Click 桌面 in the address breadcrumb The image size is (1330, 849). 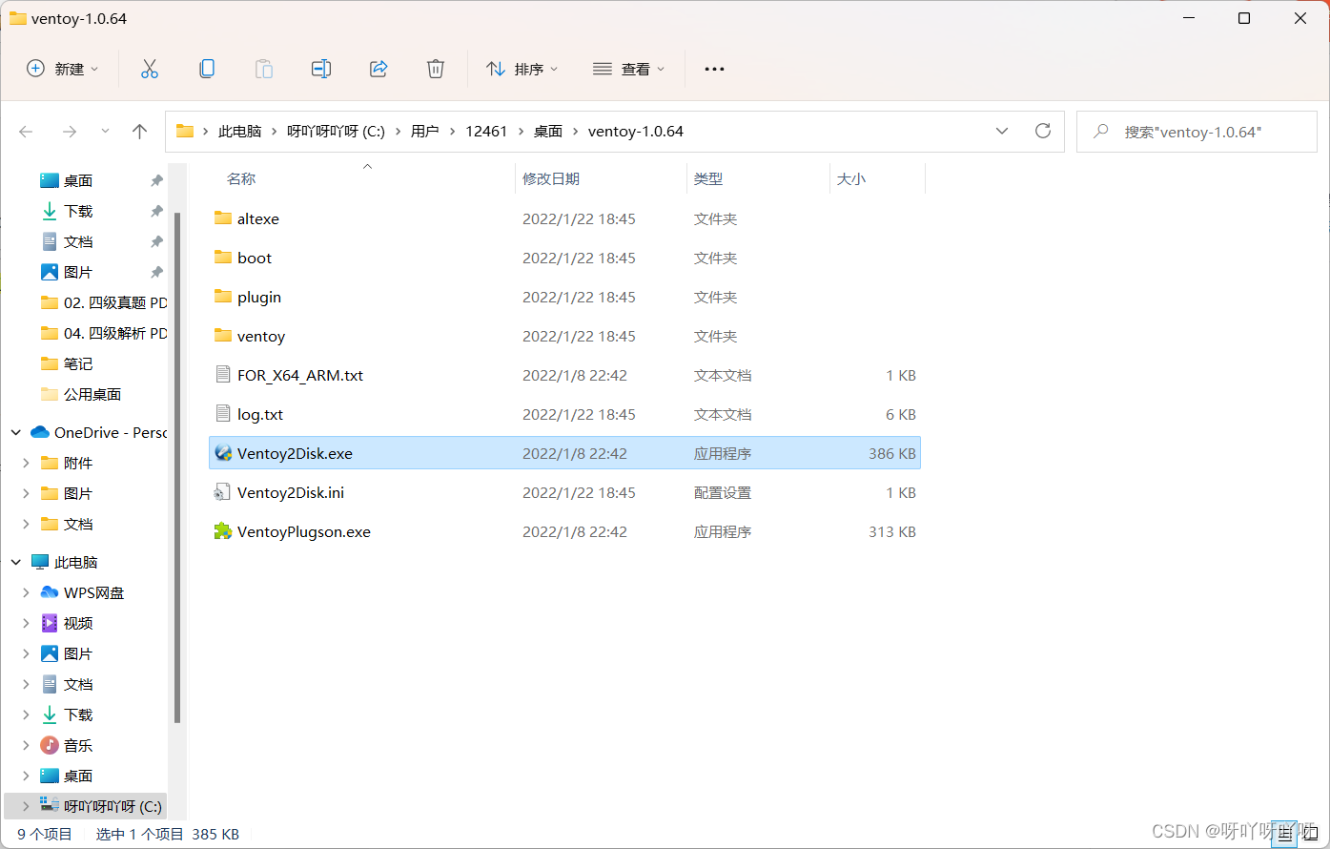pyautogui.click(x=548, y=132)
